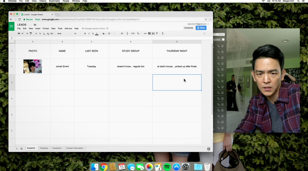
Task: Click the Chrome address bar
Action: [114, 19]
